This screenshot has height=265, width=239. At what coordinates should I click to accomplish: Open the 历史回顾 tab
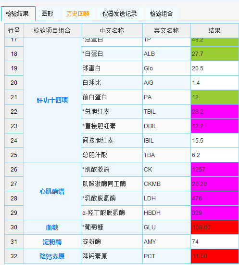tap(78, 13)
